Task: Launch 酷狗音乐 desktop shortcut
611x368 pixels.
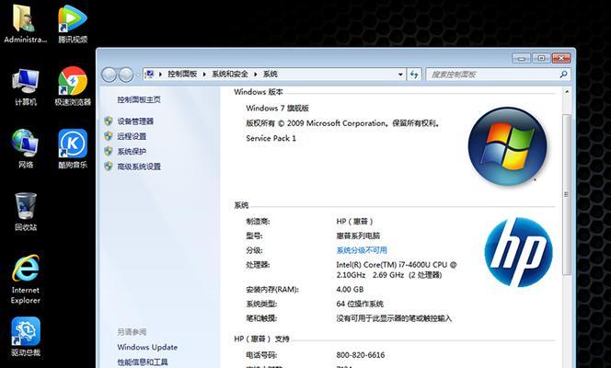Action: click(73, 149)
